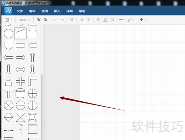Screen dimensions: 185x140
Task: Click the undo arrow in toolbar
Action: coord(55,20)
